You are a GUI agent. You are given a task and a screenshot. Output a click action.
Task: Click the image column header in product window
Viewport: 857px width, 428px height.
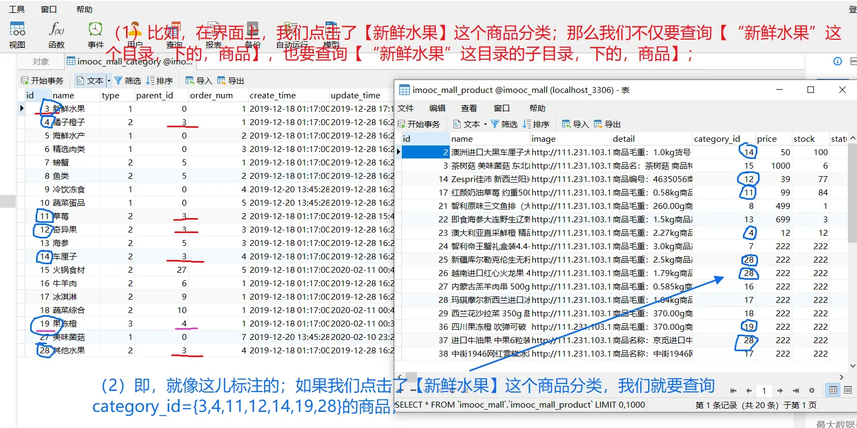click(570, 139)
